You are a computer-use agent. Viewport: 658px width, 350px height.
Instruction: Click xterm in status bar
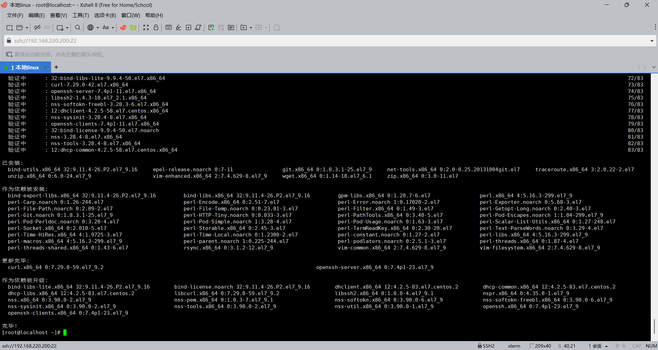coord(514,346)
